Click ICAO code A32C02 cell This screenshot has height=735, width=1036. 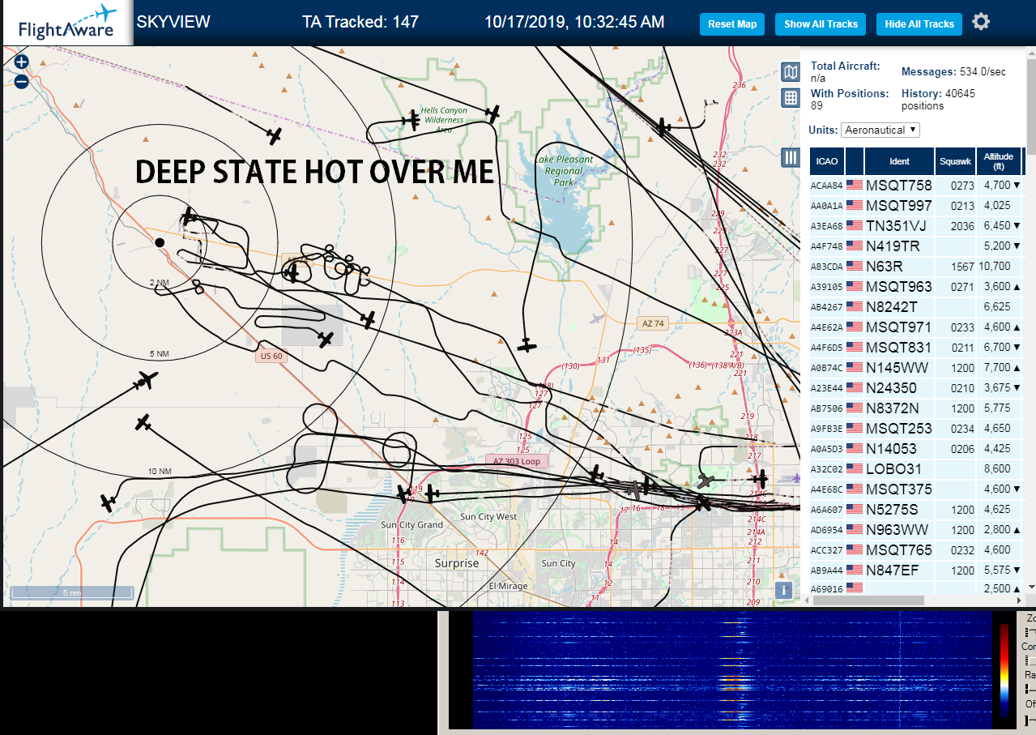click(826, 468)
